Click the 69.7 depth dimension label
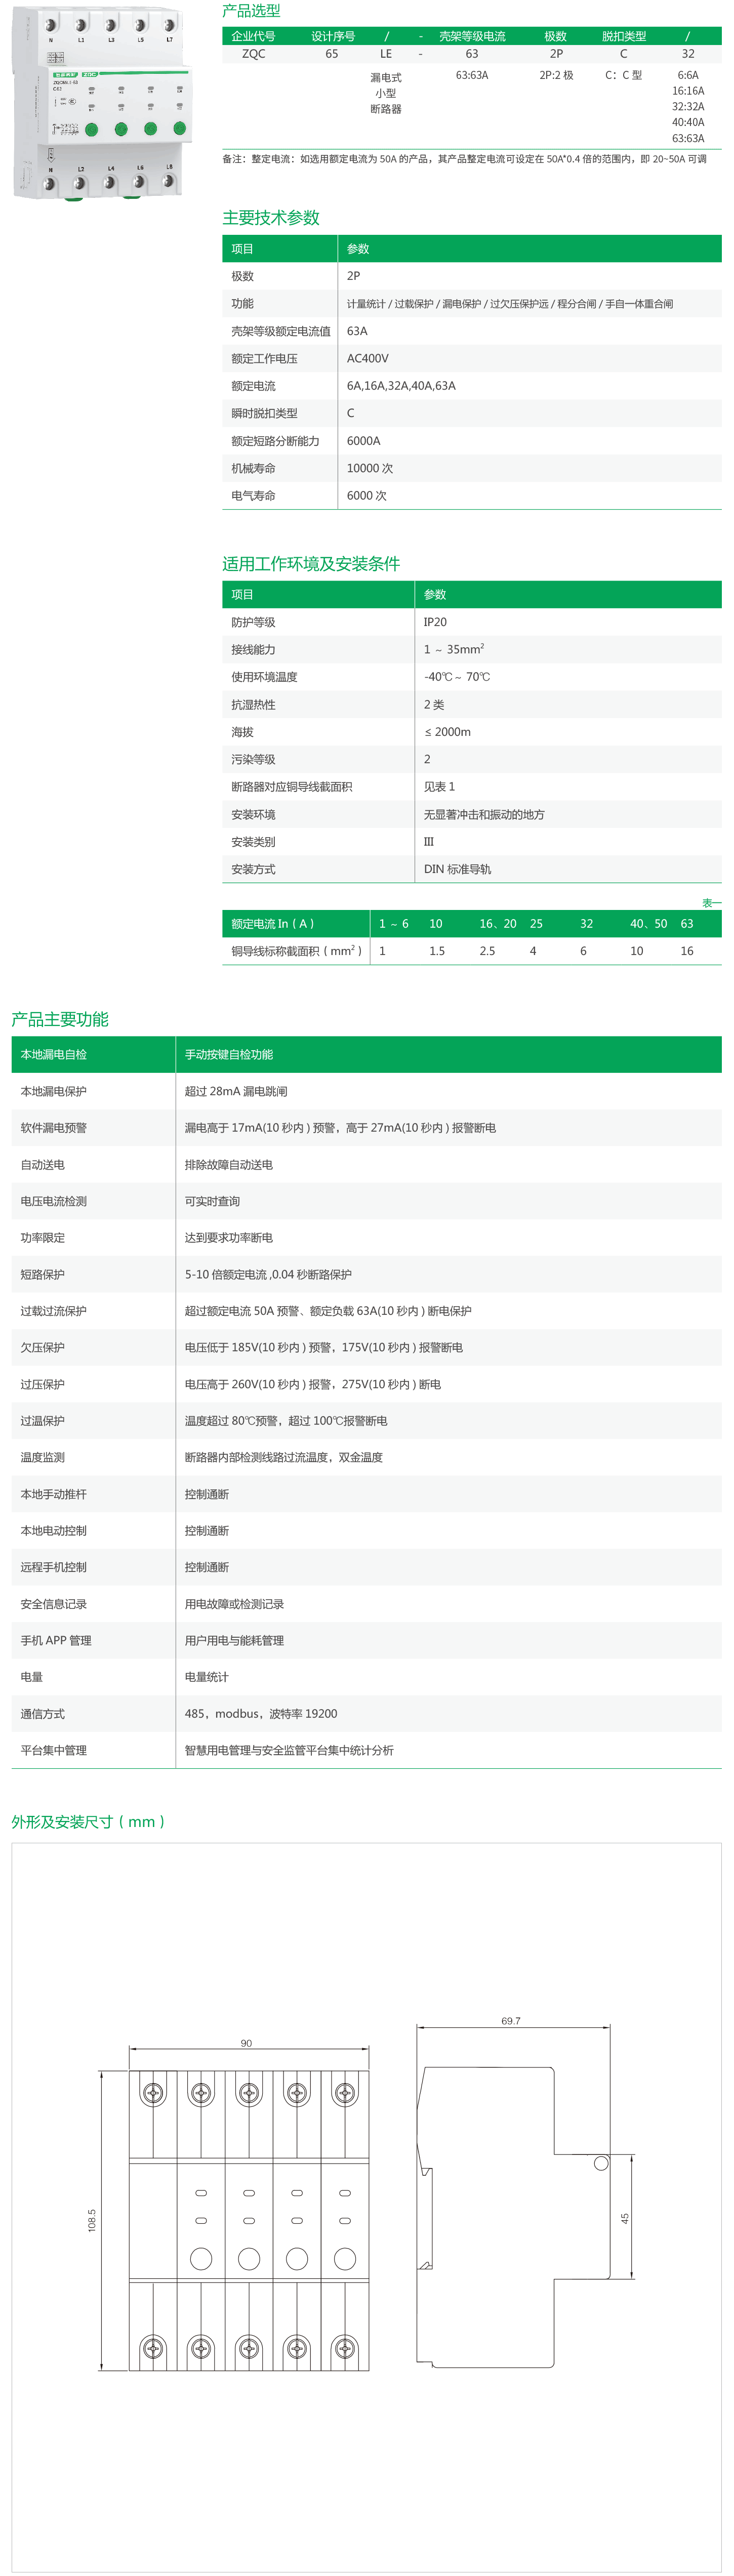The height and width of the screenshot is (2576, 734). coord(511,2021)
